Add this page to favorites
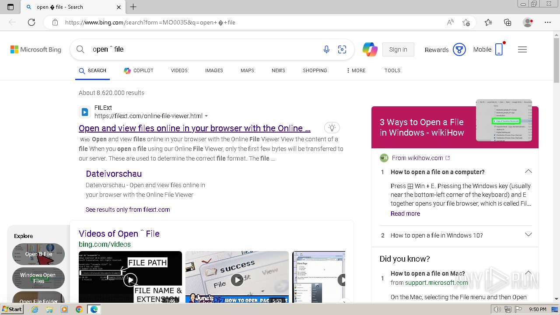The height and width of the screenshot is (315, 560). coord(466,22)
